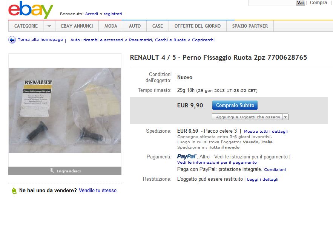Open the Accedi sign-in link
Image resolution: width=333 pixels, height=231 pixels.
(x=92, y=14)
